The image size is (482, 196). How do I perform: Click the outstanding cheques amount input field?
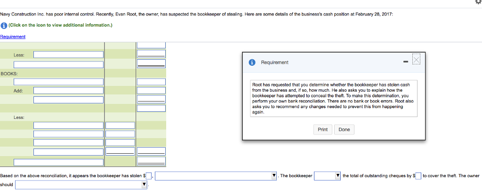[x=418, y=176]
